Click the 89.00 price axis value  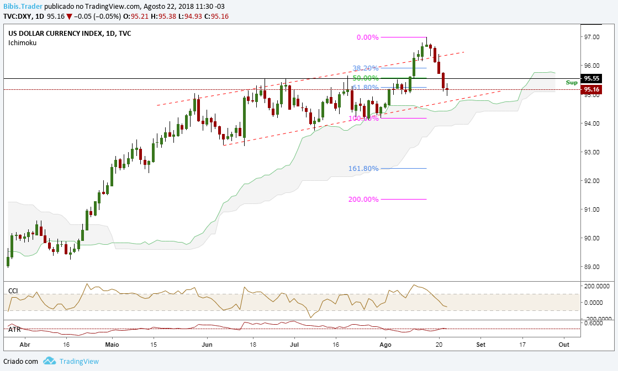click(x=591, y=267)
